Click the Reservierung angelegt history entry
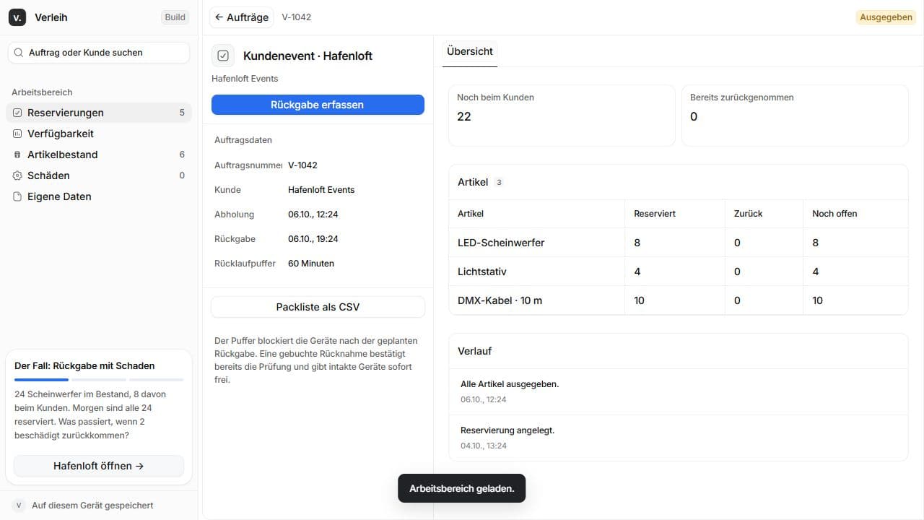 pyautogui.click(x=679, y=438)
